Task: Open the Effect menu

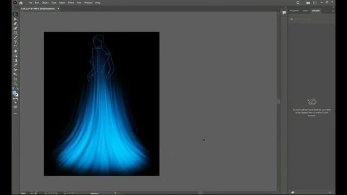Action: (x=71, y=3)
